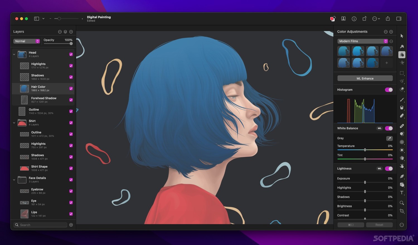Screen dimensions: 418x245
Task: Uncheck visibility for Hair Color layer
Action: 71,89
